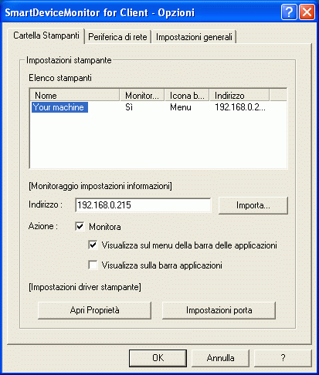Confirm with the OK button
319x375 pixels.
158,358
